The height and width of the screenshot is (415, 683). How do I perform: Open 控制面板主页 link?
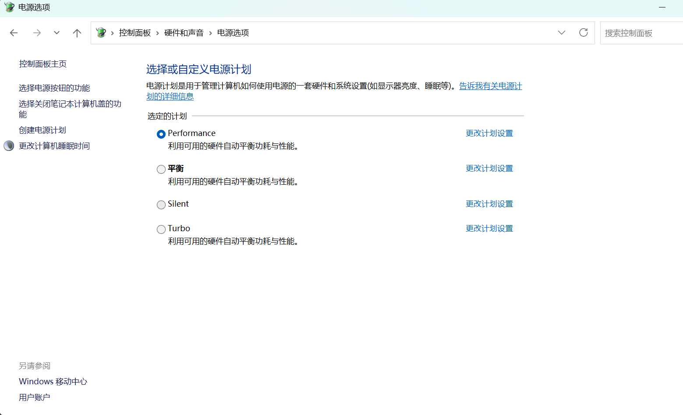43,64
